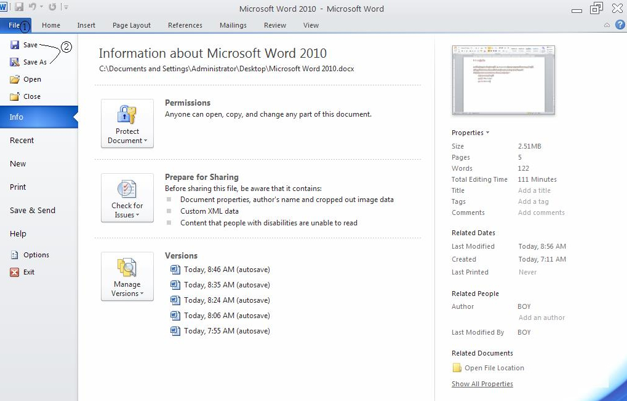The height and width of the screenshot is (401, 627).
Task: Click the Save As icon
Action: (x=15, y=62)
